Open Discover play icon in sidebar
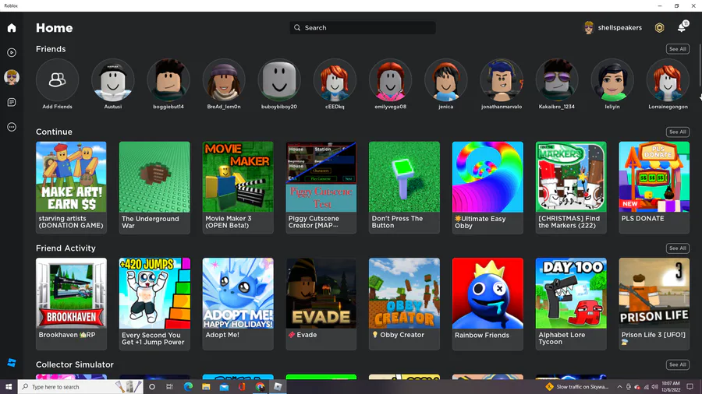Screen dimensions: 702x394 pos(12,53)
